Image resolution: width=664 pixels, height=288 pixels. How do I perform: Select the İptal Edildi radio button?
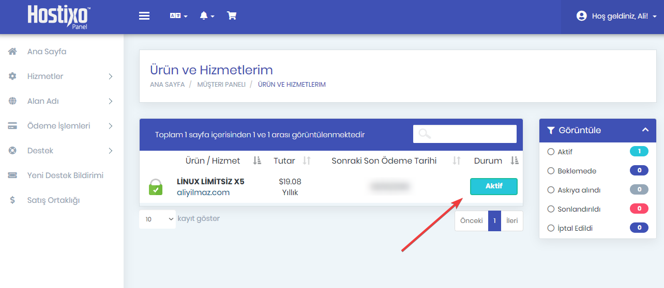pos(551,228)
